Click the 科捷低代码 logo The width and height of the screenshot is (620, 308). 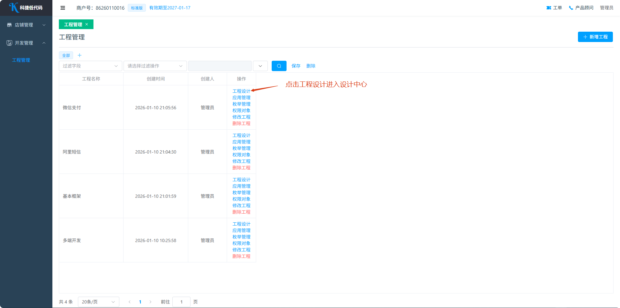coord(26,8)
